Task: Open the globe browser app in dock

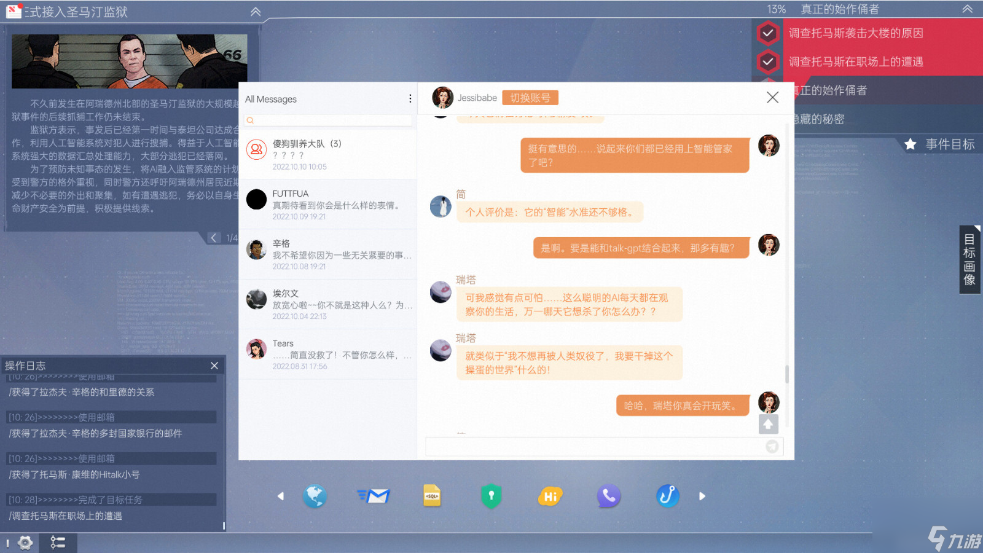Action: (x=315, y=496)
